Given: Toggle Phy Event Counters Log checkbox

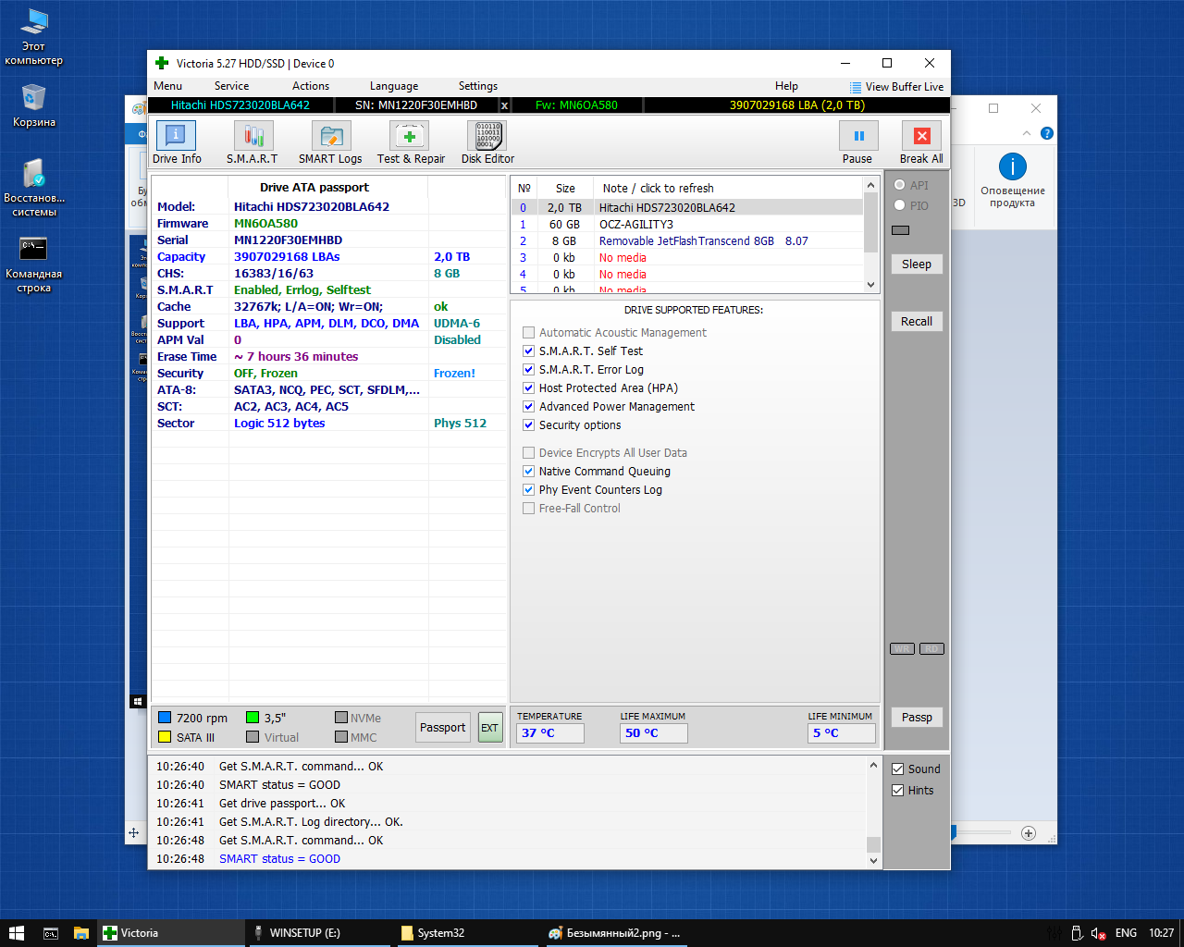Looking at the screenshot, I should 529,489.
